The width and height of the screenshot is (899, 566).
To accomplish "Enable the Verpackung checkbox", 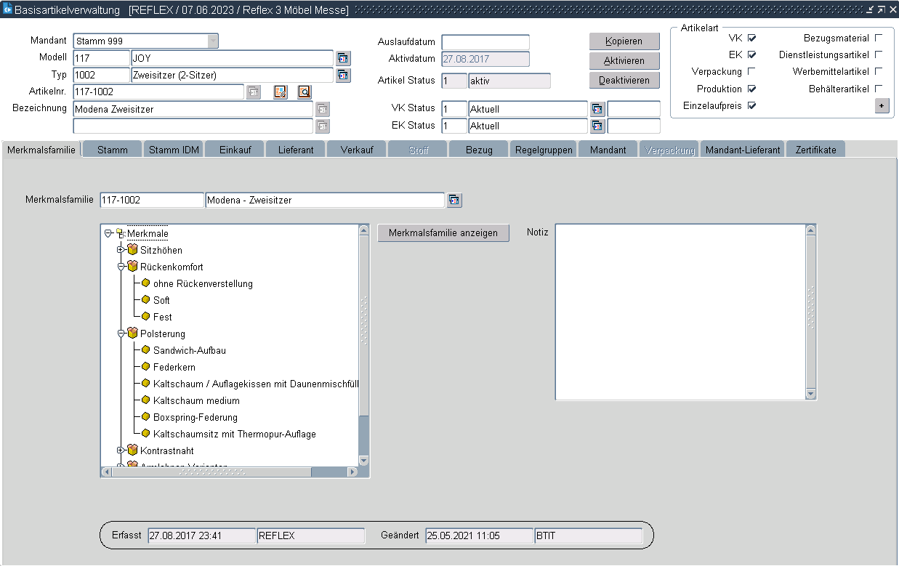I will [751, 72].
